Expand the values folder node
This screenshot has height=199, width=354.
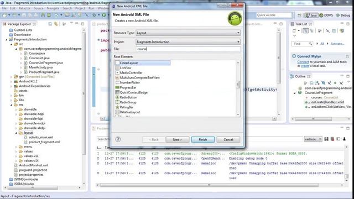pos(16,151)
